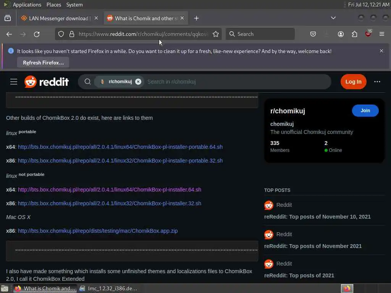Click the uBlock Origin extension icon

click(x=368, y=34)
